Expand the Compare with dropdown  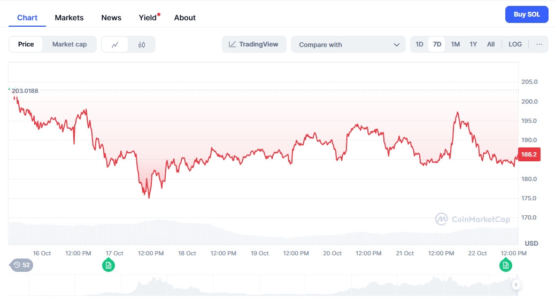pyautogui.click(x=349, y=45)
